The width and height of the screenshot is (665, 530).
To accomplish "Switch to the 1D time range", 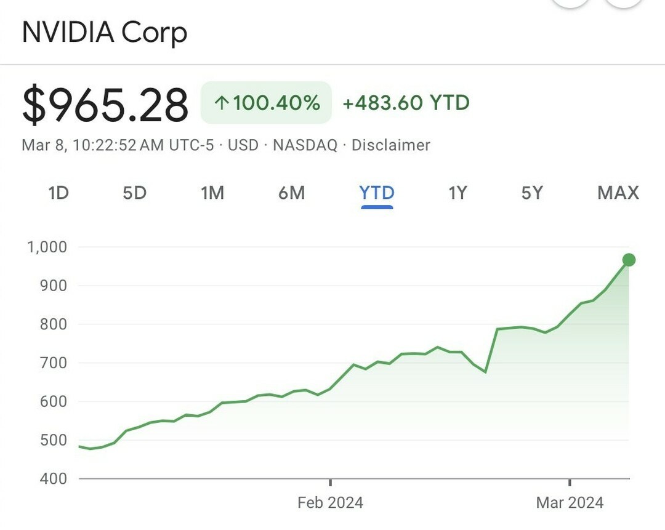I will point(58,193).
